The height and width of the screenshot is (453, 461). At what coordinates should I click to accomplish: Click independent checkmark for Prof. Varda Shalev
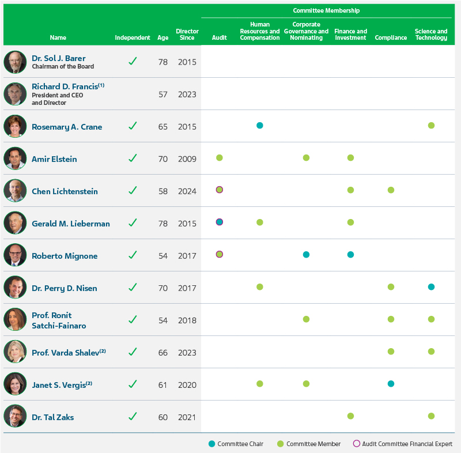tap(133, 352)
